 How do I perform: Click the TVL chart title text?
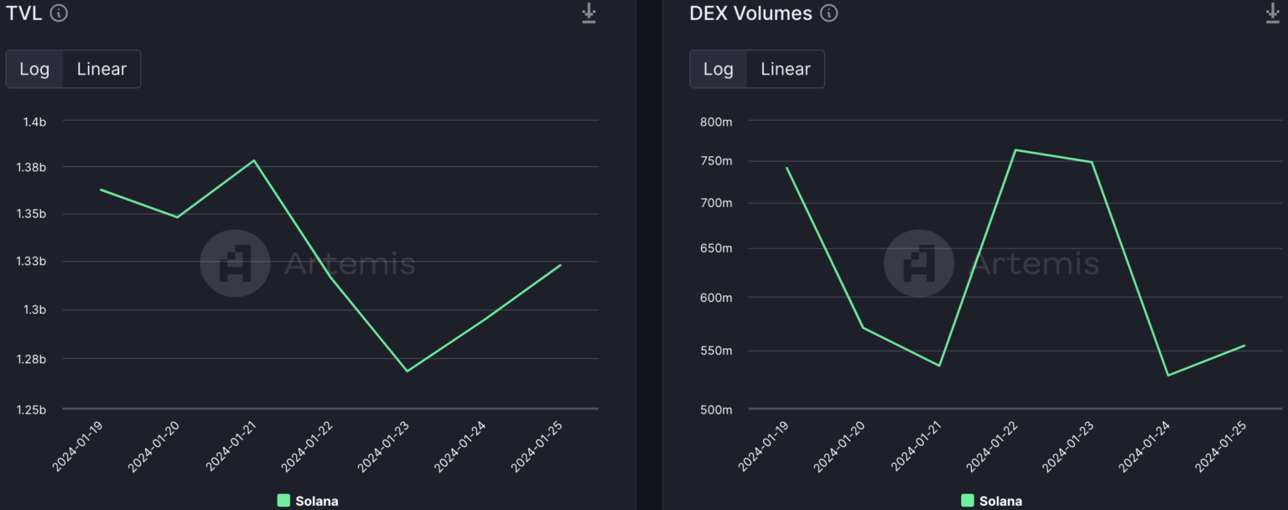coord(24,13)
